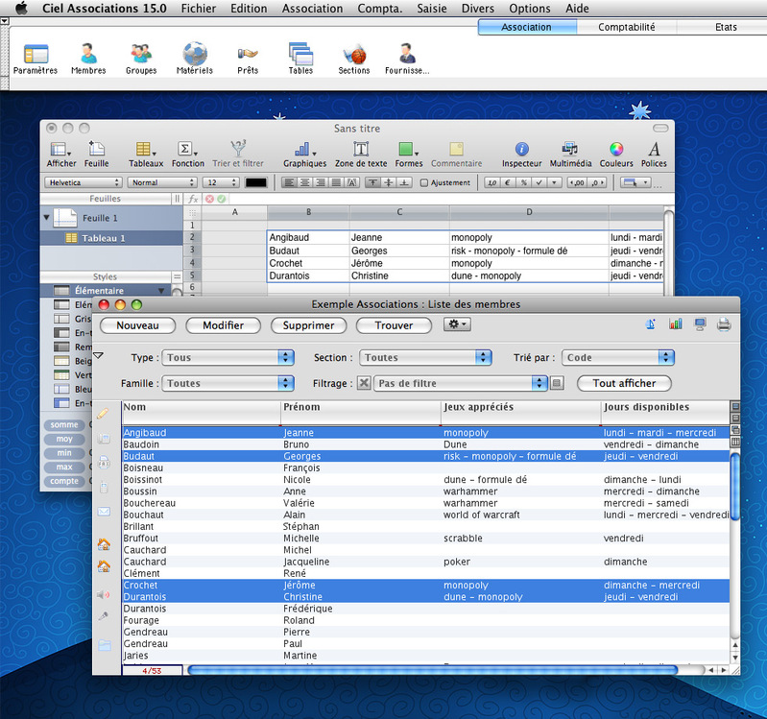Click the Tout afficher button
The height and width of the screenshot is (719, 767).
pyautogui.click(x=624, y=383)
